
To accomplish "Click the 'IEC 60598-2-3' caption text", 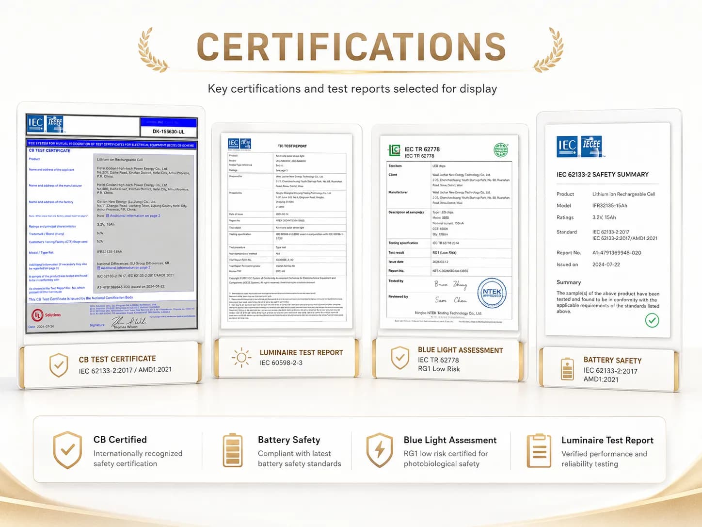I will 281,363.
